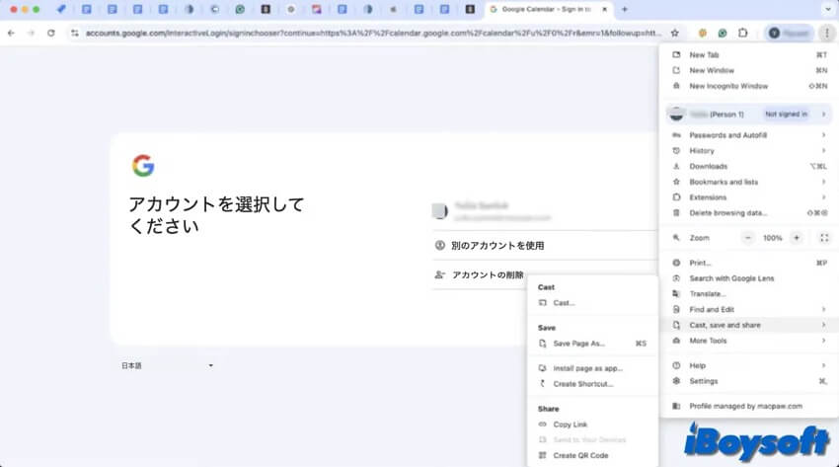Choose New Window from the Chrome menu
839x467 pixels.
tap(749, 70)
